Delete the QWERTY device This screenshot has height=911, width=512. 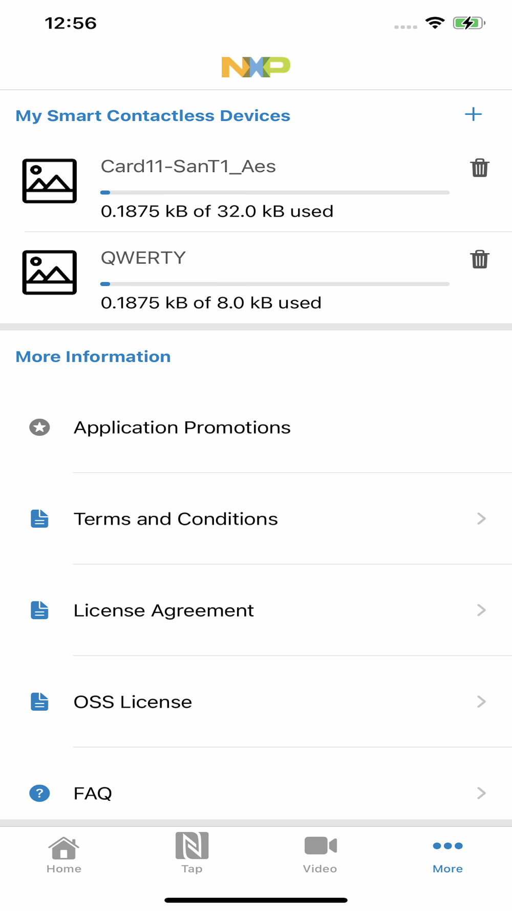480,259
